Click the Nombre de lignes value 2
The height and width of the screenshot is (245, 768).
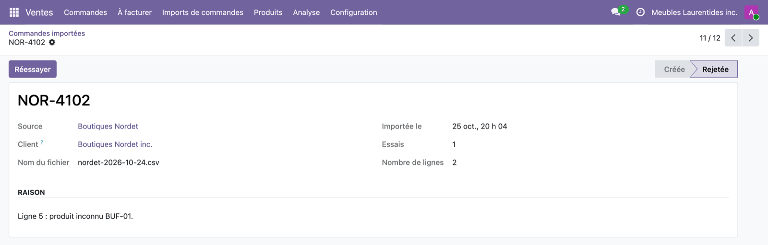pyautogui.click(x=455, y=163)
